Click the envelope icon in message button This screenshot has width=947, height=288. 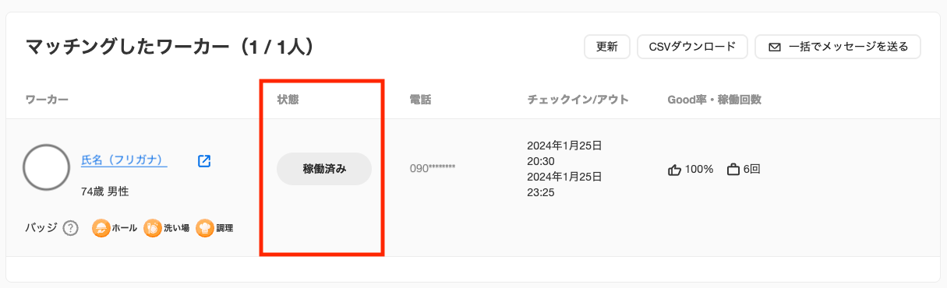click(x=775, y=47)
